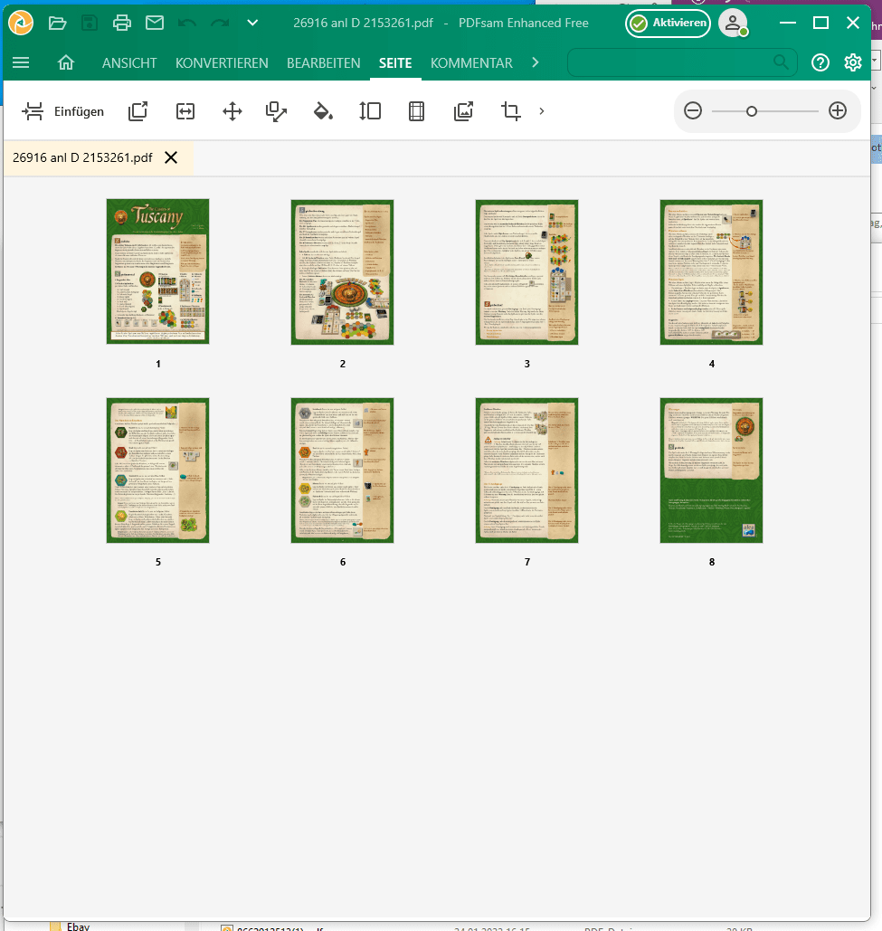Screen dimensions: 882x931
Task: Select page 4 thumbnail
Action: (712, 271)
